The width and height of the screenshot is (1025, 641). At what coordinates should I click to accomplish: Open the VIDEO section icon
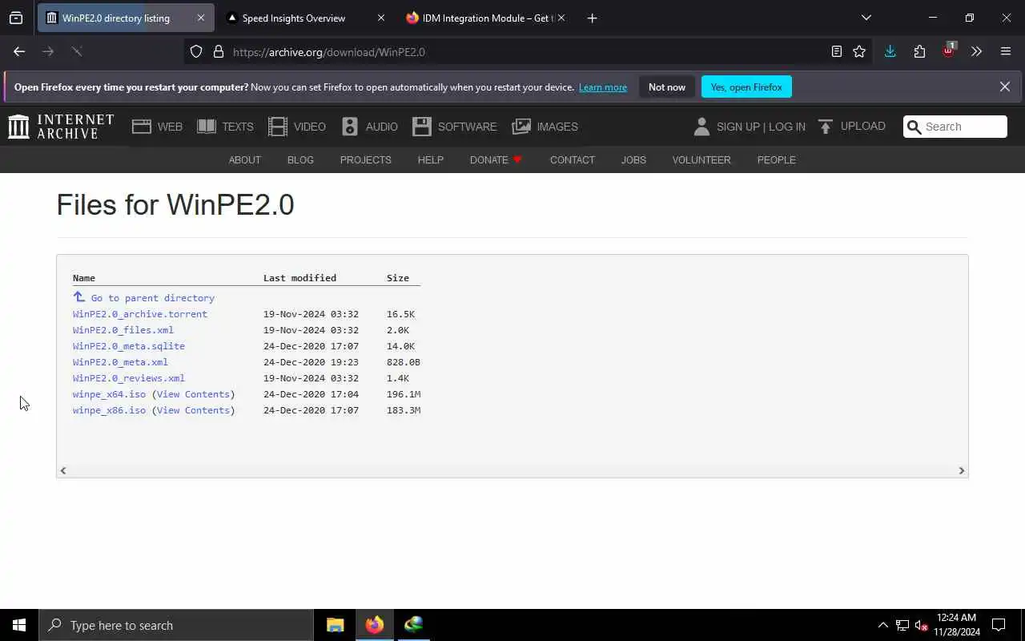click(x=278, y=127)
